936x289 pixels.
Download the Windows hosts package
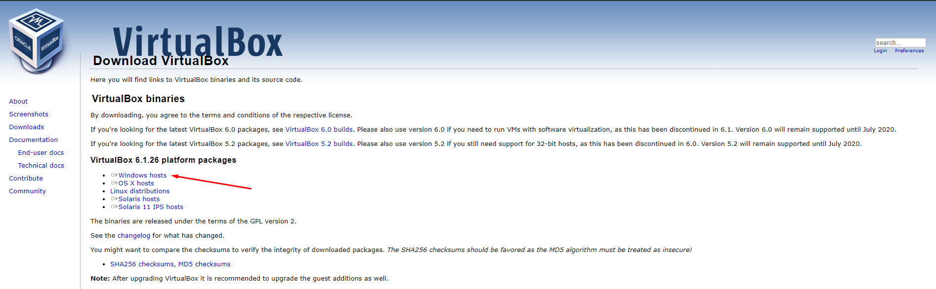[x=143, y=175]
